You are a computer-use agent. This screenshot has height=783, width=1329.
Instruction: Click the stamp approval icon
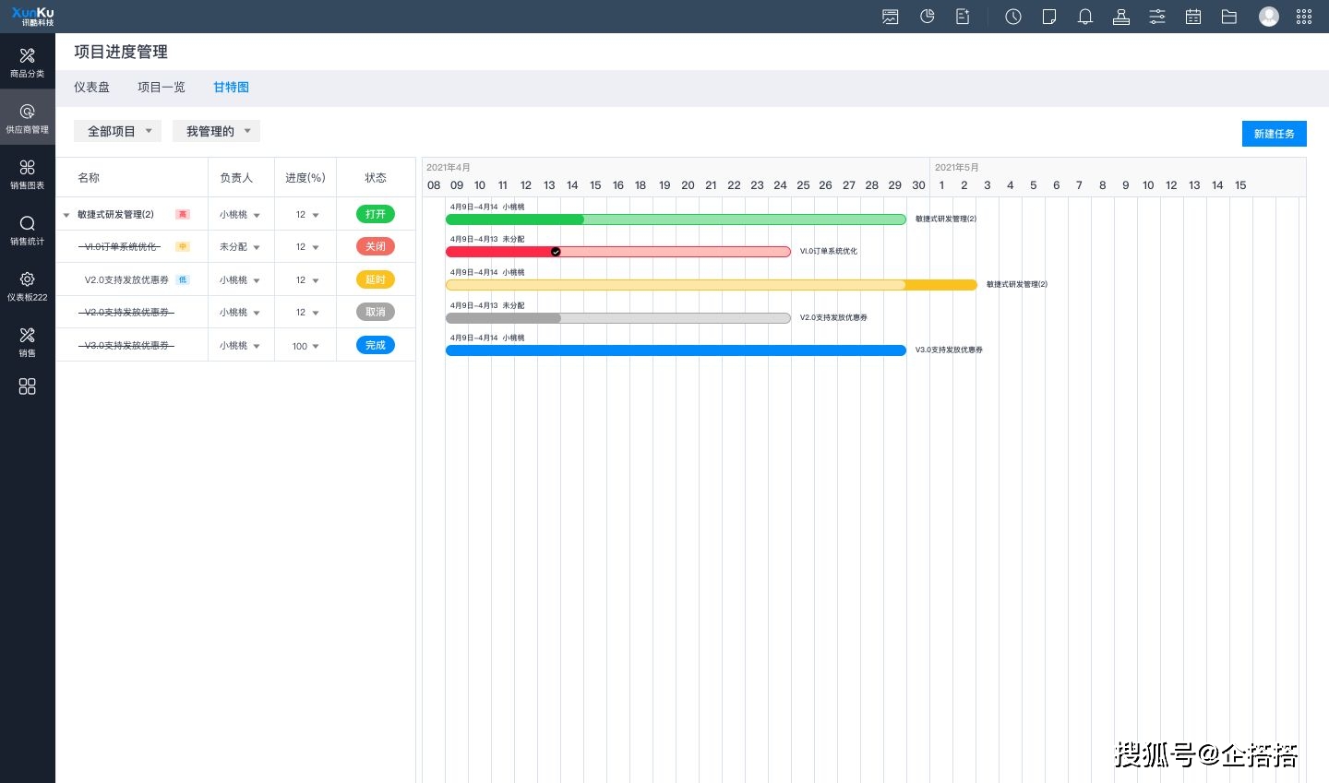[x=1121, y=17]
